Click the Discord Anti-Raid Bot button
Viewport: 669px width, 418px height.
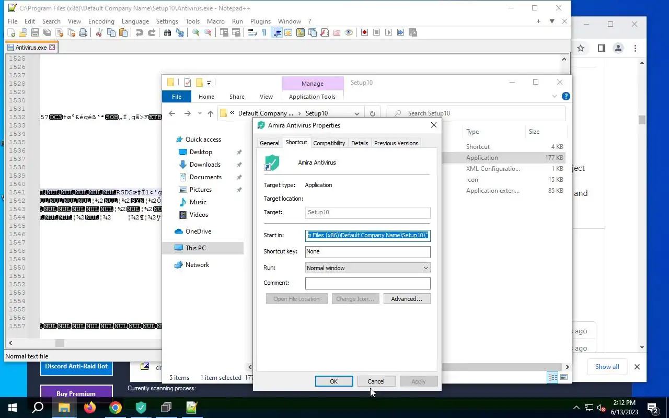(76, 366)
